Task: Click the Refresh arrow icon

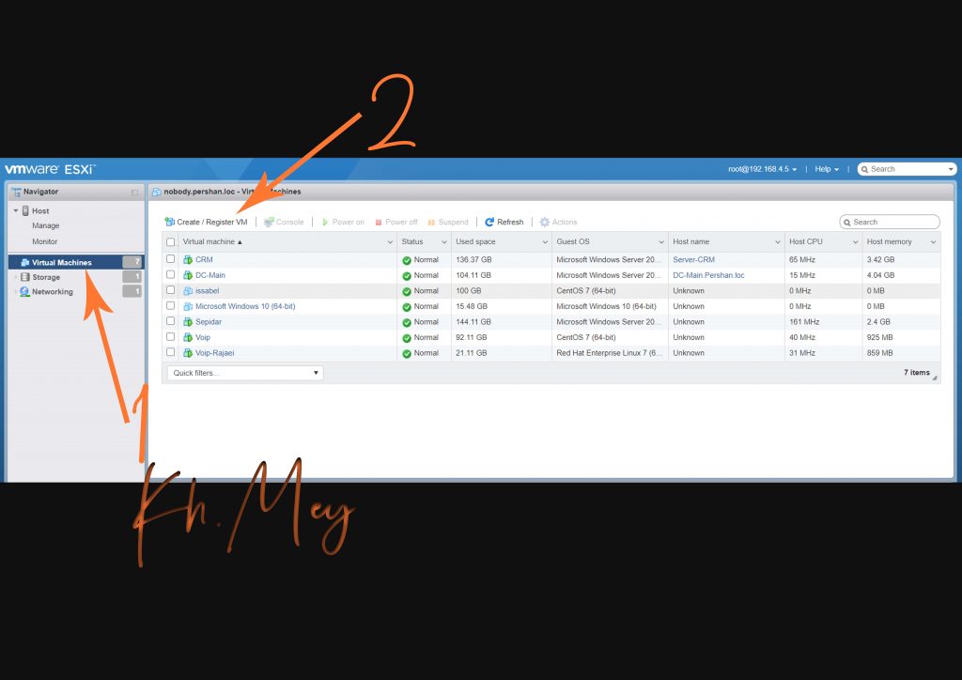Action: click(489, 222)
